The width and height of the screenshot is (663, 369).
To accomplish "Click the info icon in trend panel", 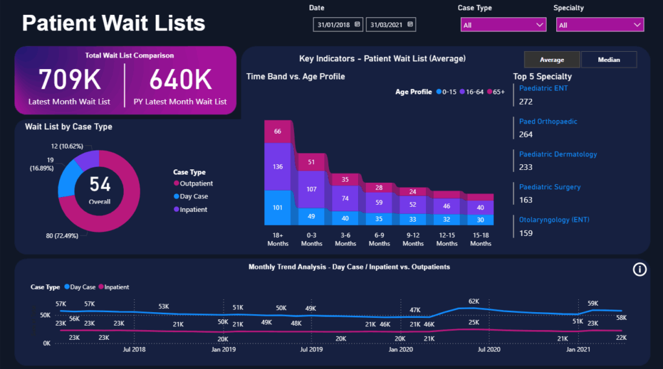I will (640, 269).
